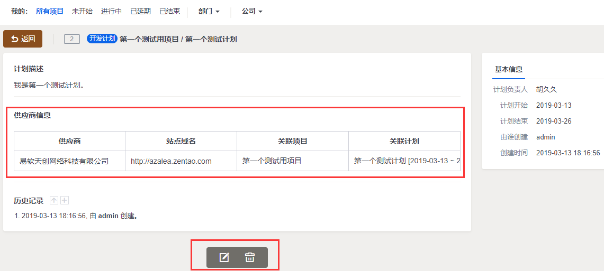Click the 第一个测试用项目 / 第一个测试计划 breadcrumb title

click(x=178, y=39)
